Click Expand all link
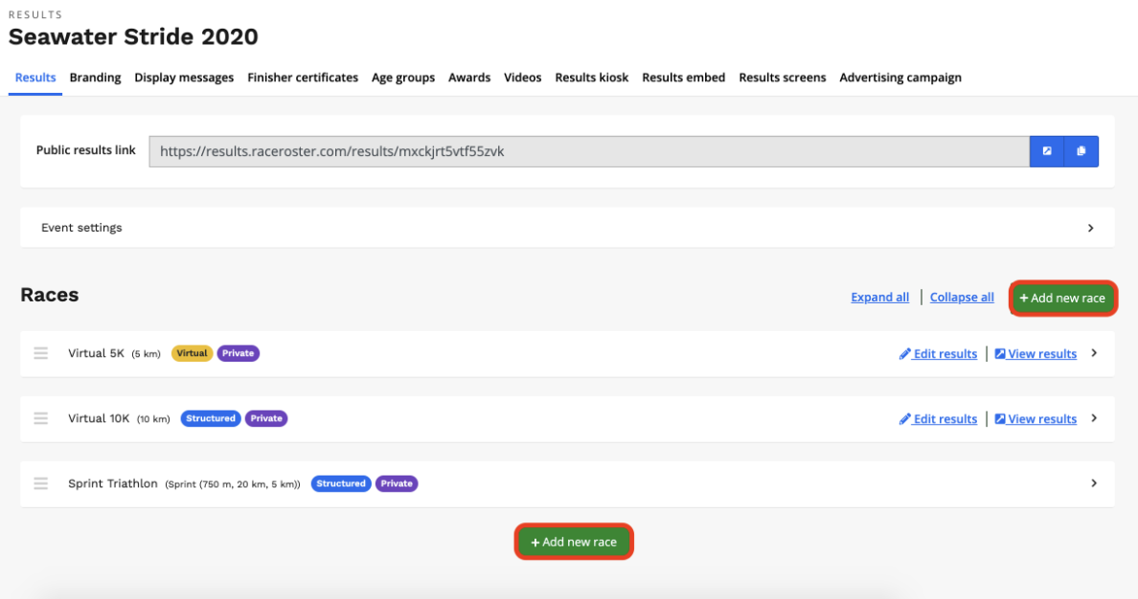 (x=879, y=298)
